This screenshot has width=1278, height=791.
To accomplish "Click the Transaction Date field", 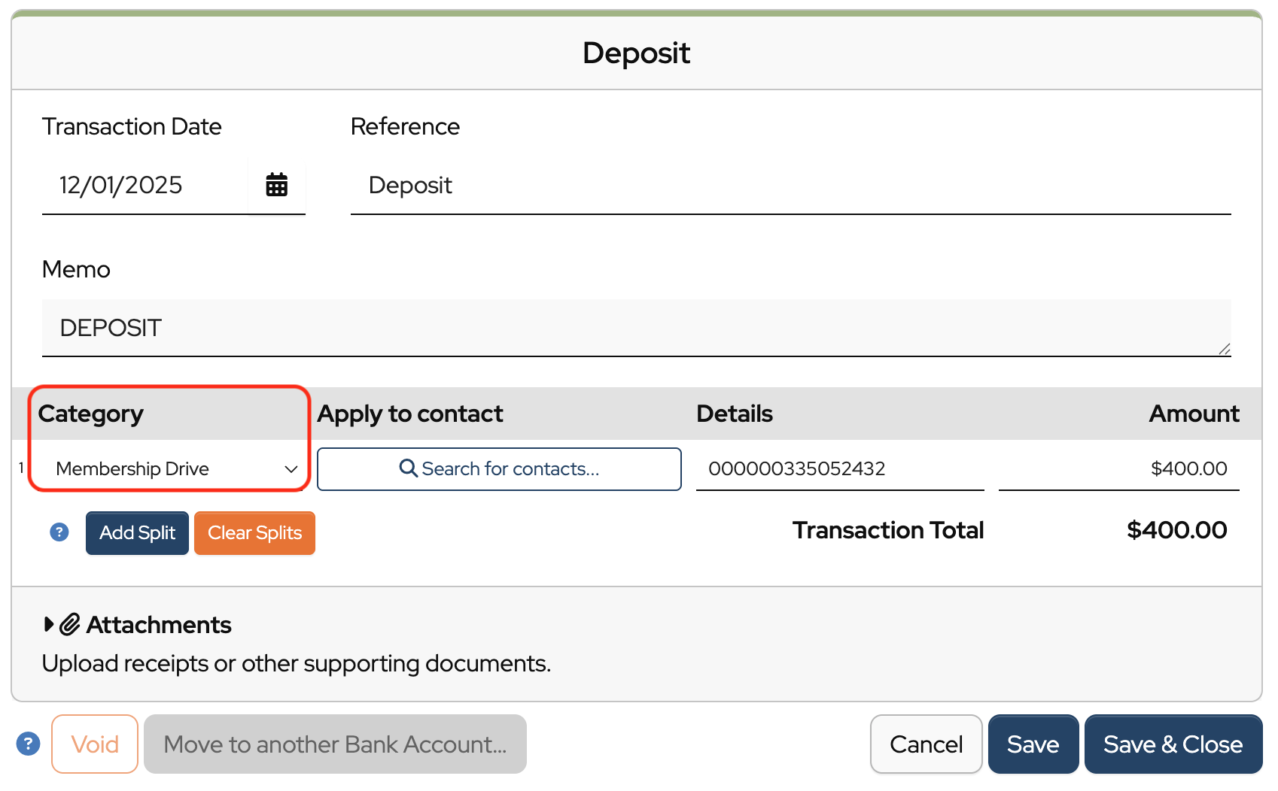I will pos(143,185).
